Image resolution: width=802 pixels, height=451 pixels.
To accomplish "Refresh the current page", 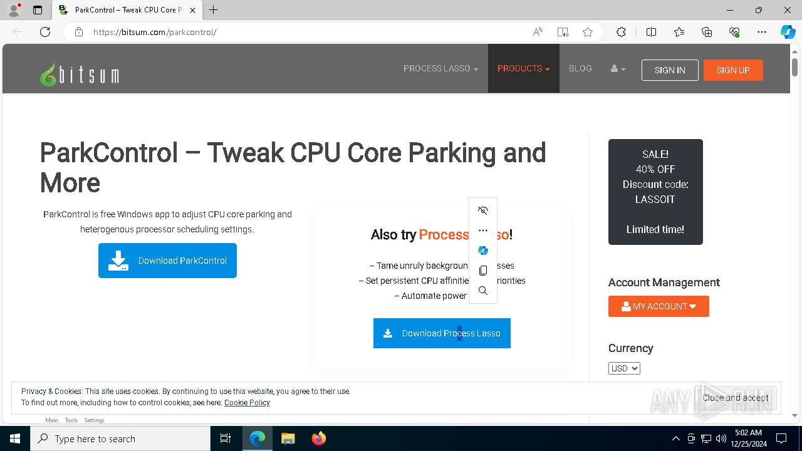I will pos(45,32).
